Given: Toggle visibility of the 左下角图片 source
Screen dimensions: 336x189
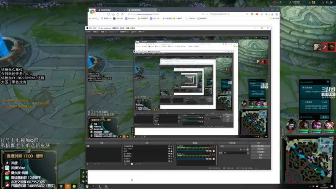Looking at the screenshot, I should (x=169, y=154).
